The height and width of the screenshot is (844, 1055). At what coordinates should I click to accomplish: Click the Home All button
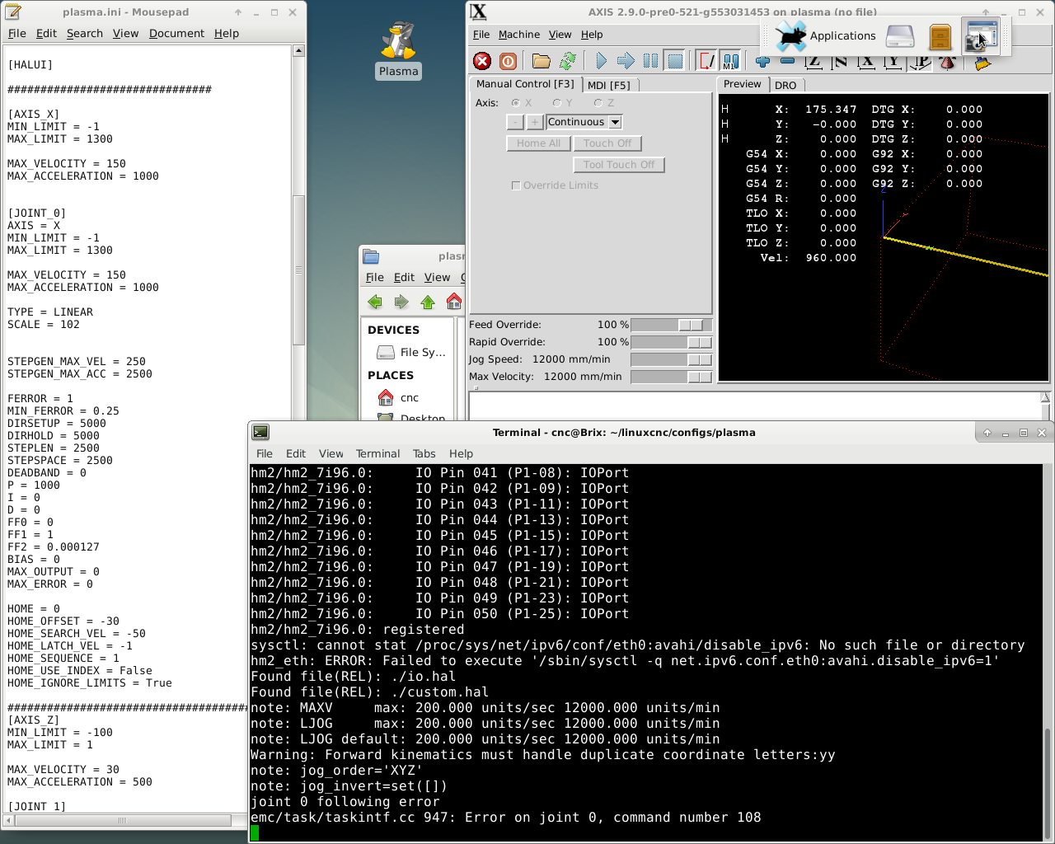click(538, 143)
